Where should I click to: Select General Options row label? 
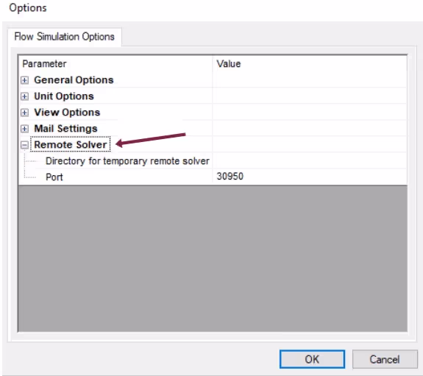click(x=74, y=80)
